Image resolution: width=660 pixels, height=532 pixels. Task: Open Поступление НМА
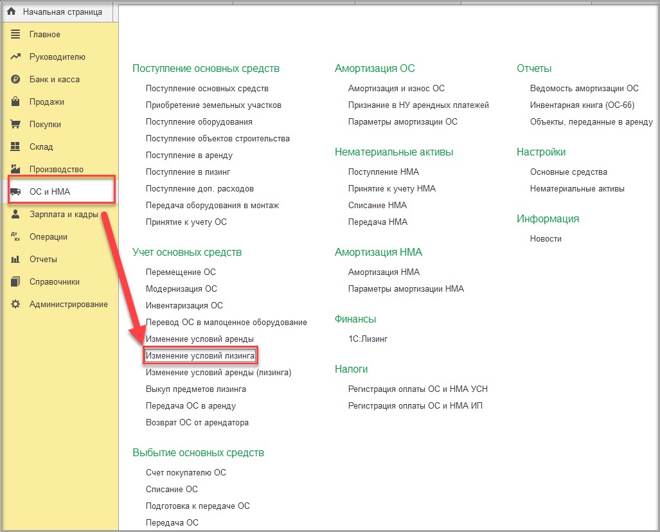coord(384,172)
